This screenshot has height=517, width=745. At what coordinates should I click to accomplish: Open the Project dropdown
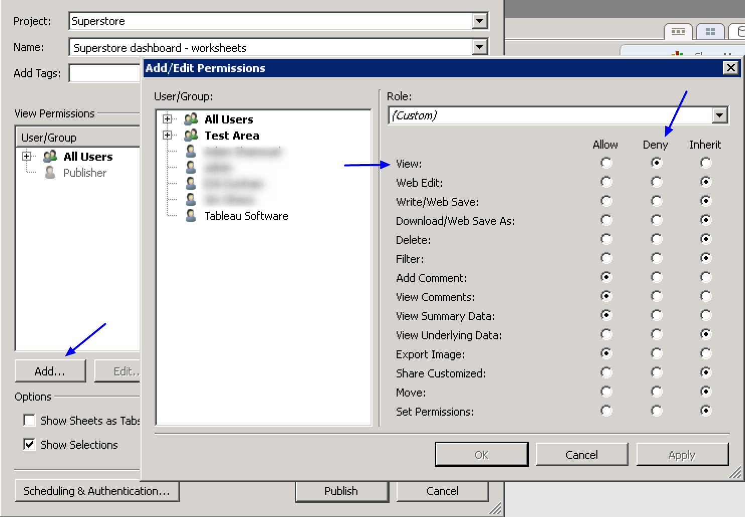479,21
